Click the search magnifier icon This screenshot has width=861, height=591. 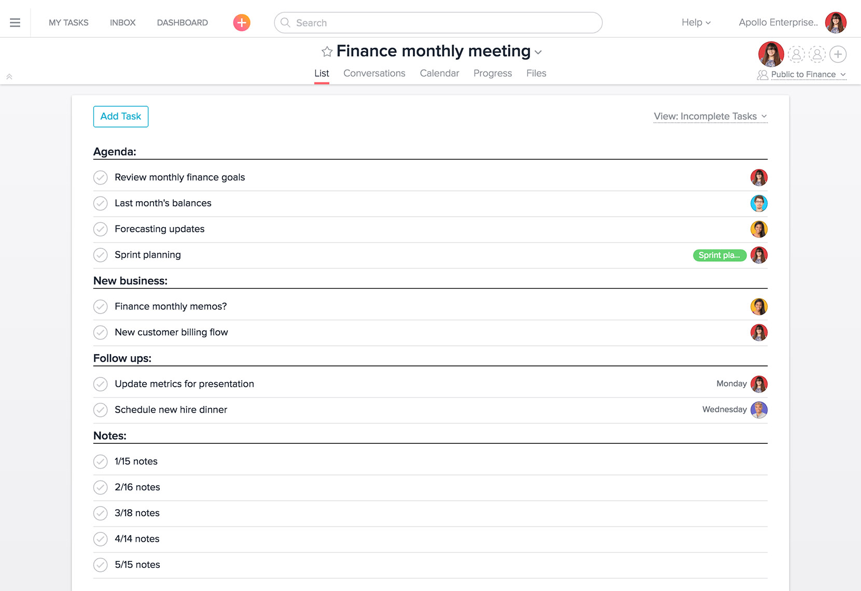tap(285, 23)
